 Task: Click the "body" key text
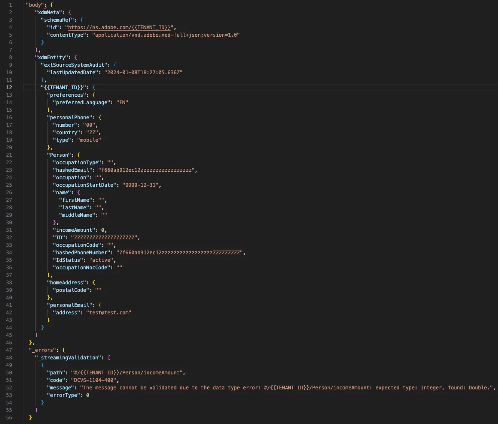35,5
